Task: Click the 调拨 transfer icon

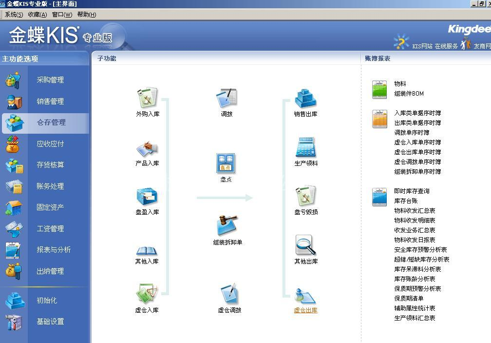Action: 227,98
